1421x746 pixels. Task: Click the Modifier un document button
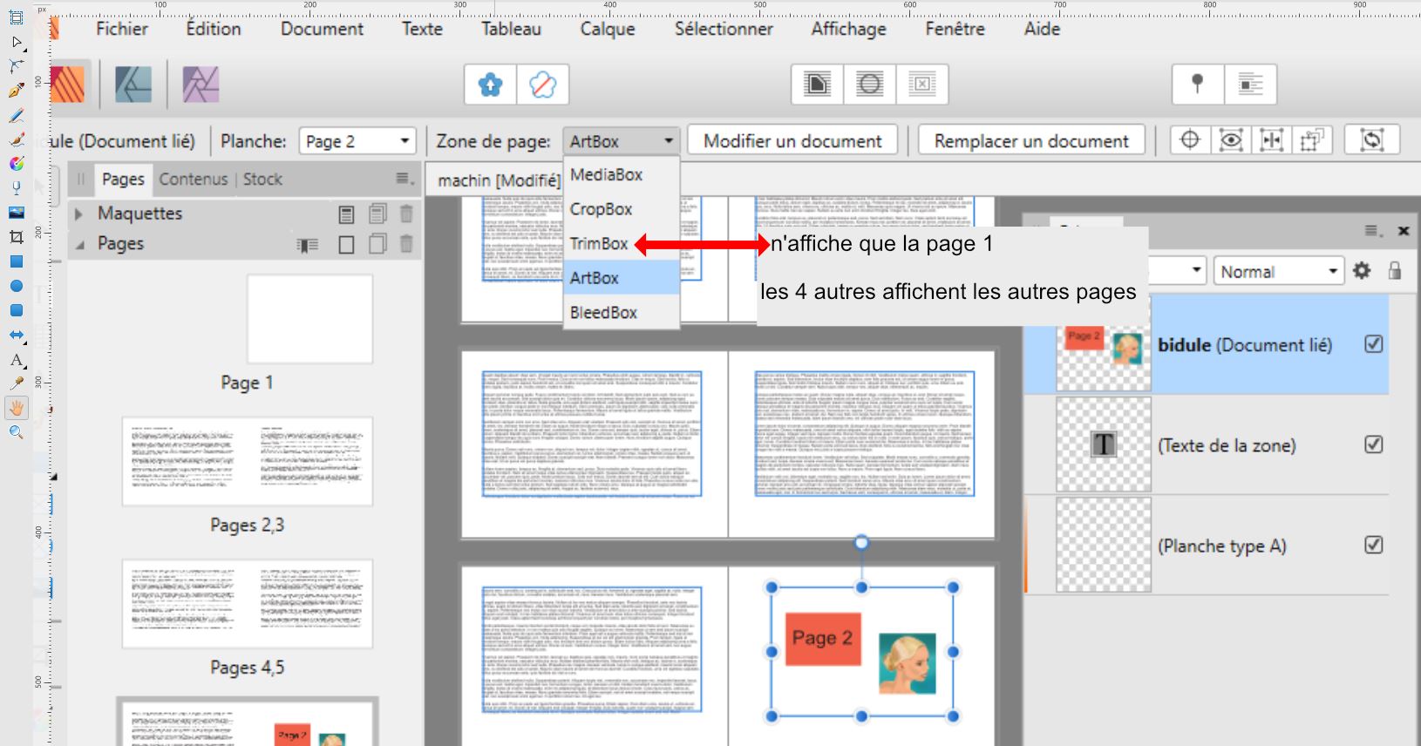coord(792,141)
